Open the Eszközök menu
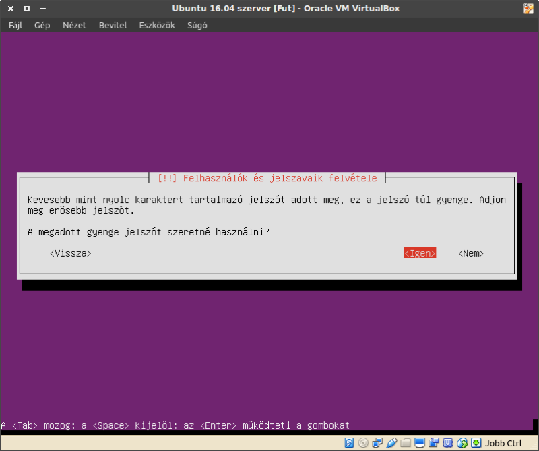539x451 pixels. pyautogui.click(x=157, y=25)
